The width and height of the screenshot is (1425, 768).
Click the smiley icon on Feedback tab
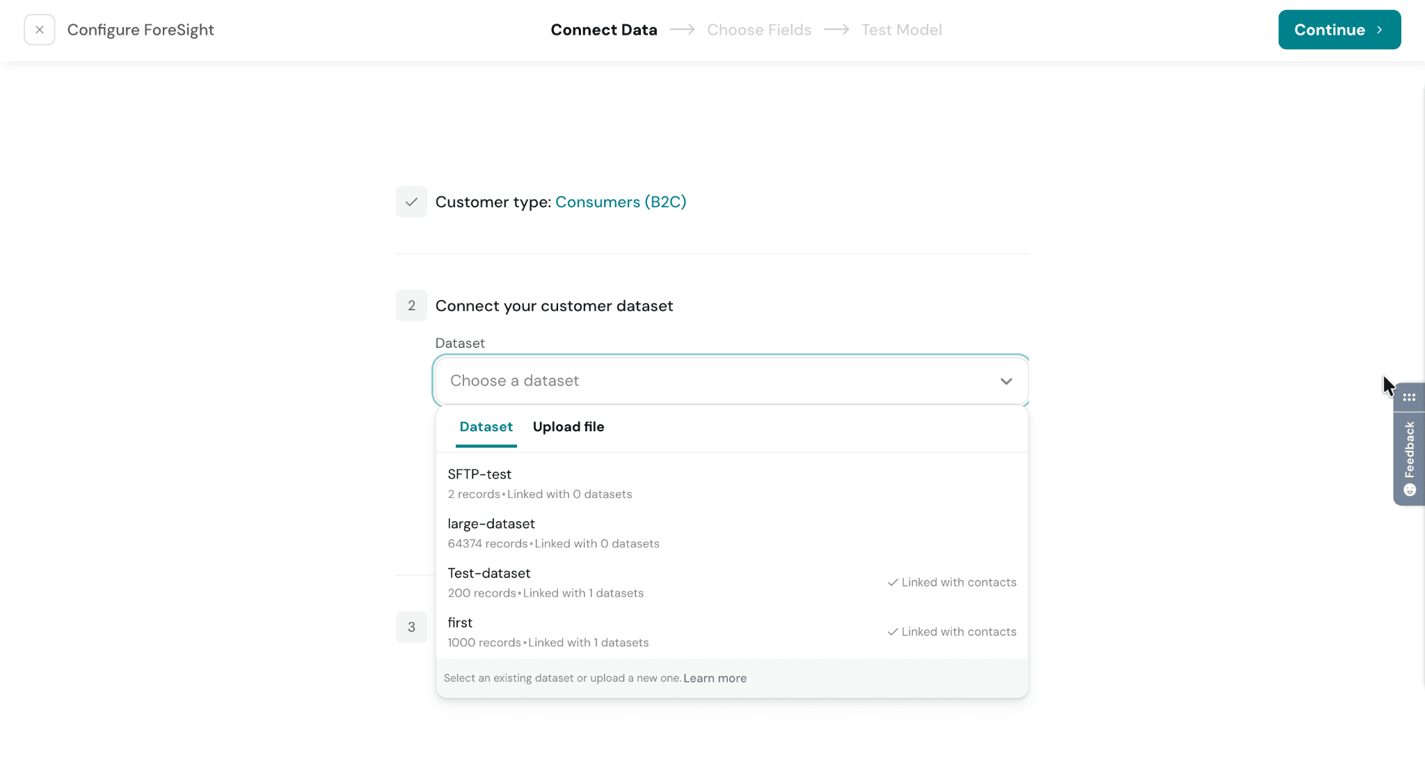(1410, 490)
